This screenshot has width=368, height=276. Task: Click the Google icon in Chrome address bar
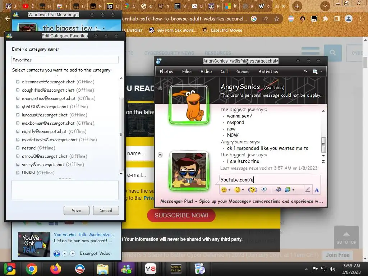254,19
